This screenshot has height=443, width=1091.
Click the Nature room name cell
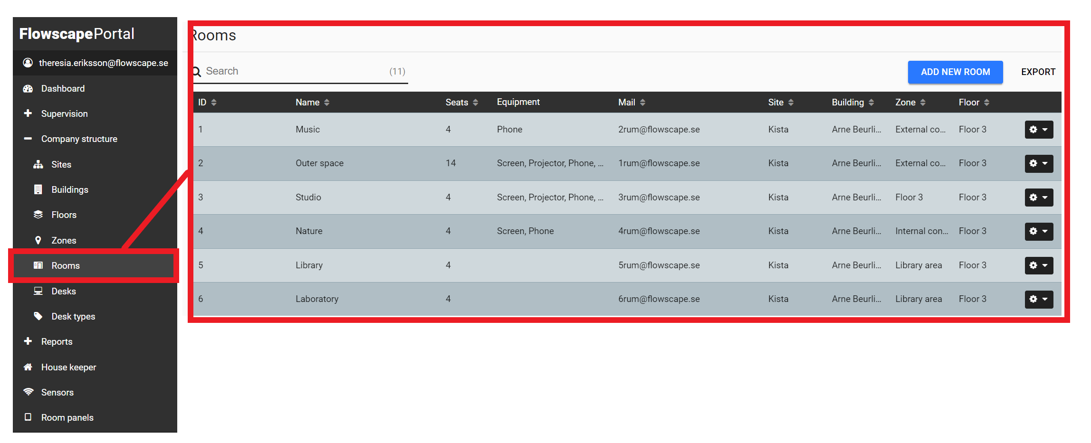tap(309, 231)
